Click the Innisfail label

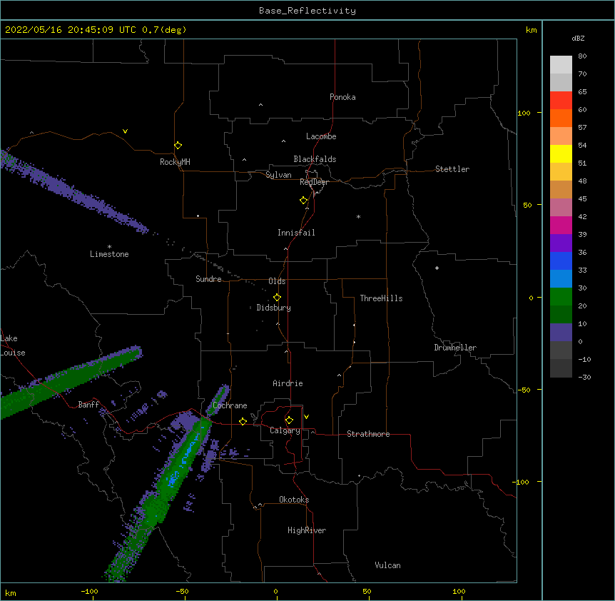tap(296, 233)
